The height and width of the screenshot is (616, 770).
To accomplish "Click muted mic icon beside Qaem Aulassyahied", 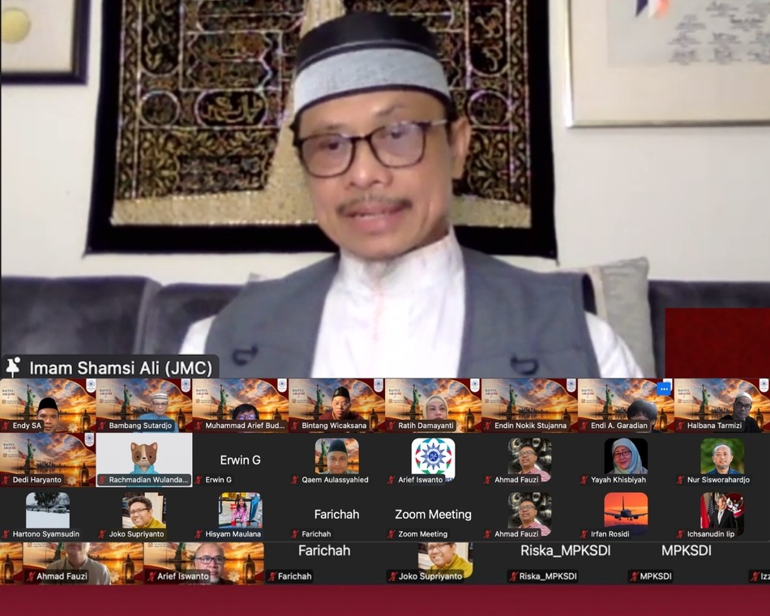I will [x=295, y=480].
